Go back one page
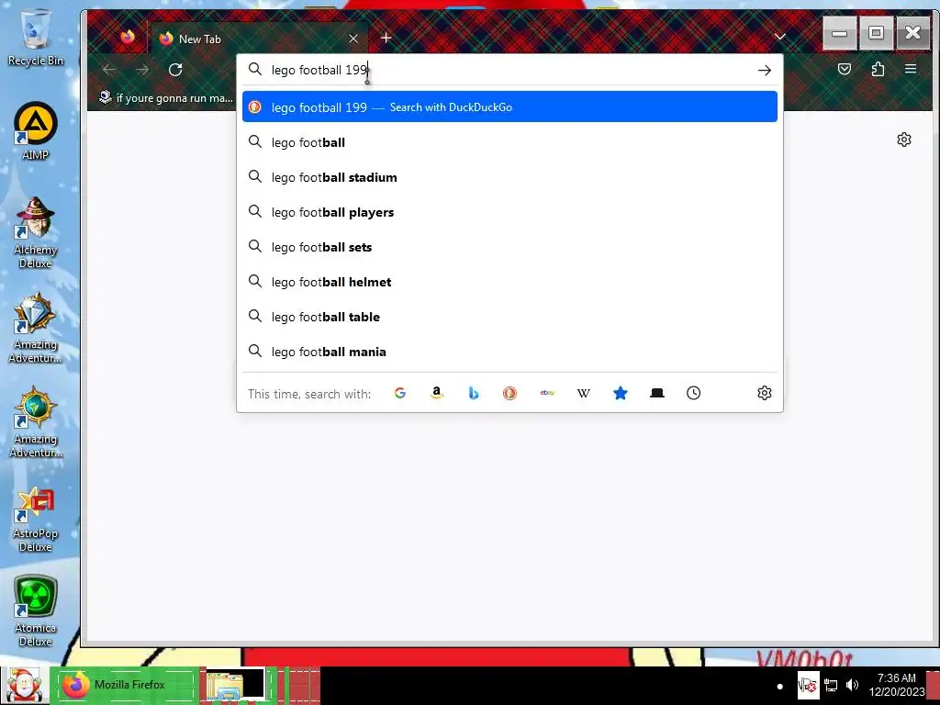Screen dimensions: 940x705 click(x=109, y=70)
